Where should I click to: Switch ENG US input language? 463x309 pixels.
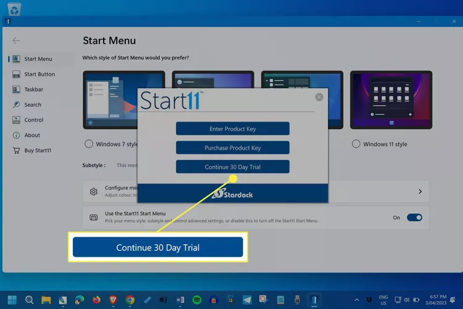(x=383, y=300)
